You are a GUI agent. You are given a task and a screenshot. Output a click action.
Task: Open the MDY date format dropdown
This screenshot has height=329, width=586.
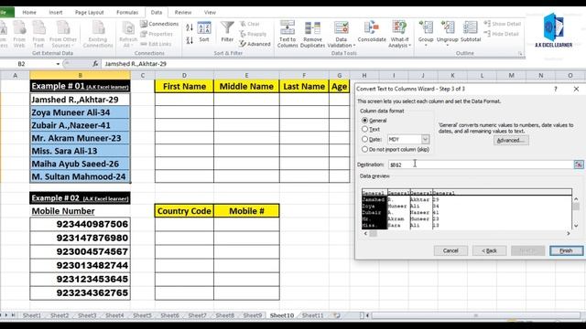click(425, 139)
